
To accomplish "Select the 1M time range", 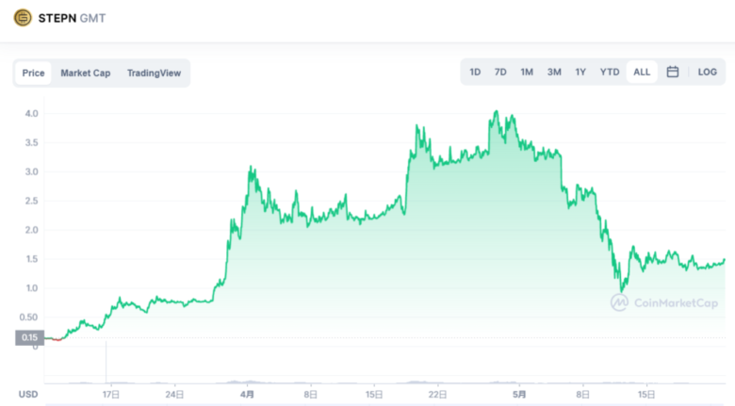I will [x=527, y=73].
